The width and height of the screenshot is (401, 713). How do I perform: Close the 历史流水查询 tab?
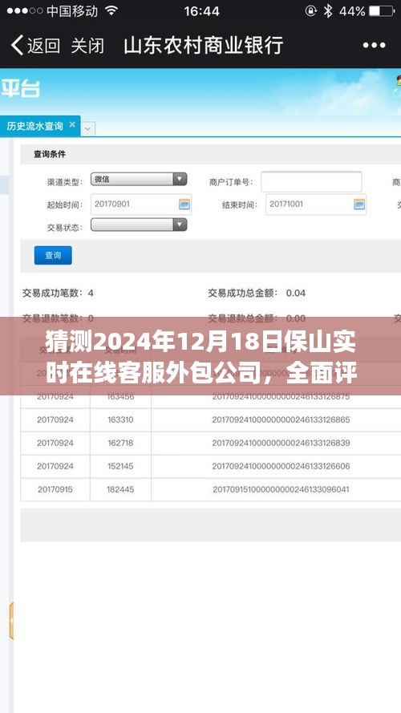72,124
